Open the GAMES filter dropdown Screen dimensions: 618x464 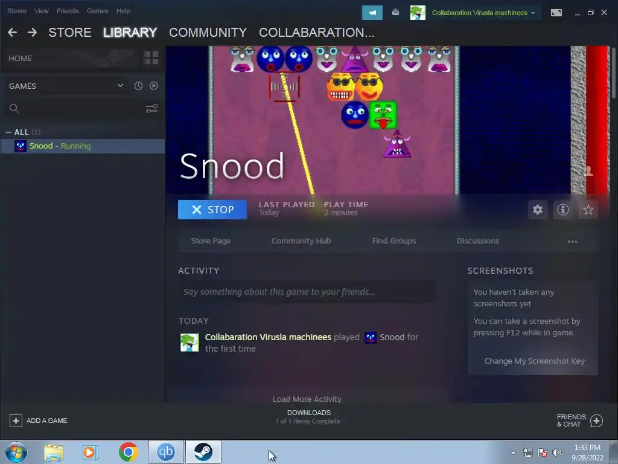coord(66,86)
